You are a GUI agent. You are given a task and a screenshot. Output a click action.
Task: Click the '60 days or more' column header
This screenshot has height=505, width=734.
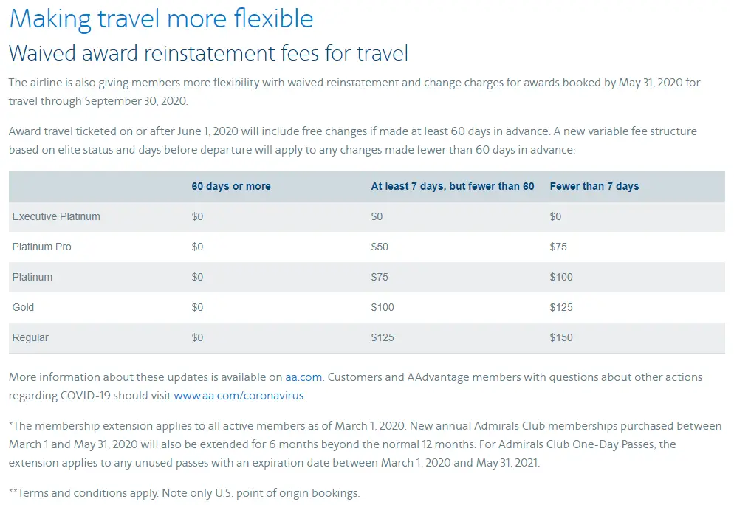tap(231, 186)
